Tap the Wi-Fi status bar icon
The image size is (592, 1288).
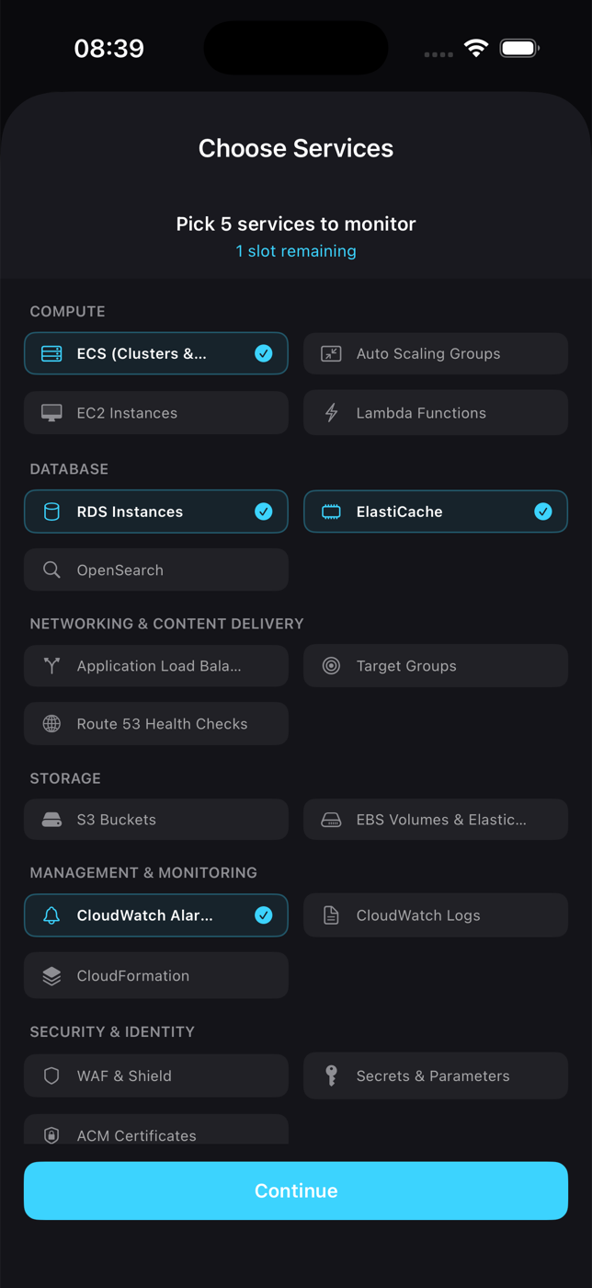pos(476,48)
